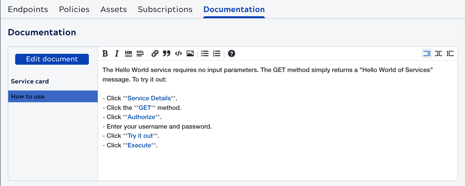Click the Authorize text in editor
The image size is (465, 186).
tap(141, 117)
